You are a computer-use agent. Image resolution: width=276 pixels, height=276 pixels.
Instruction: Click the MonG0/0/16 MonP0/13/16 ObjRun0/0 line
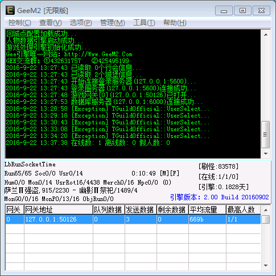tap(59, 199)
